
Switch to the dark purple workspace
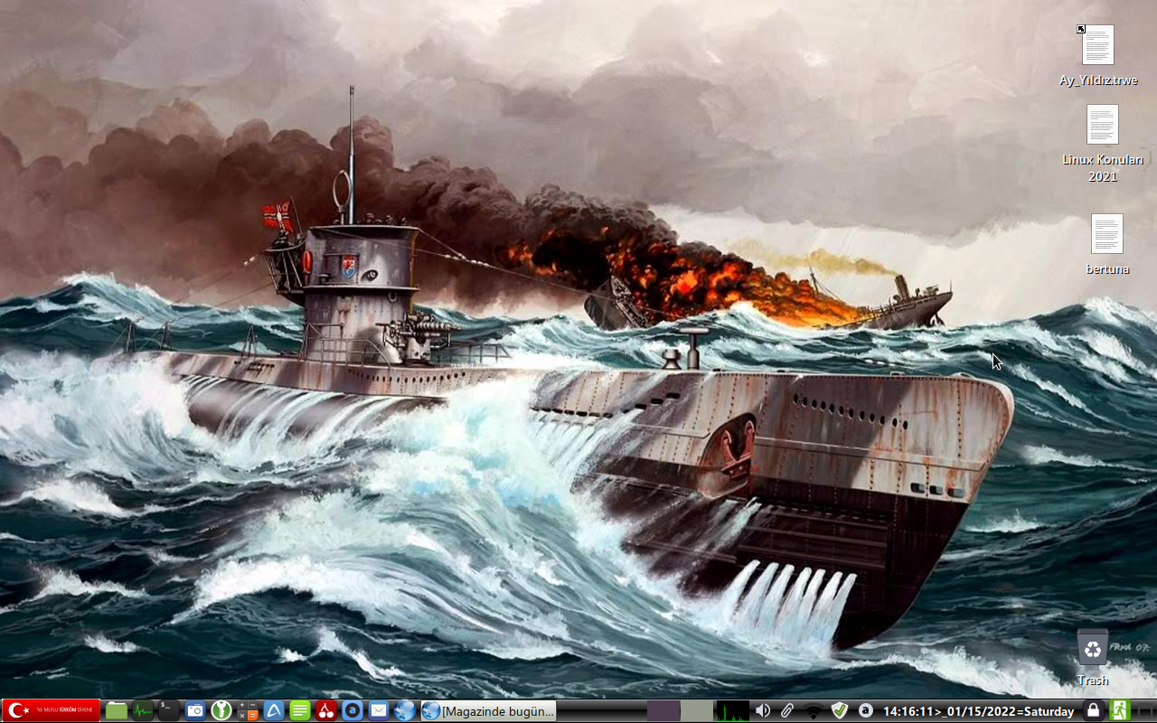[663, 711]
